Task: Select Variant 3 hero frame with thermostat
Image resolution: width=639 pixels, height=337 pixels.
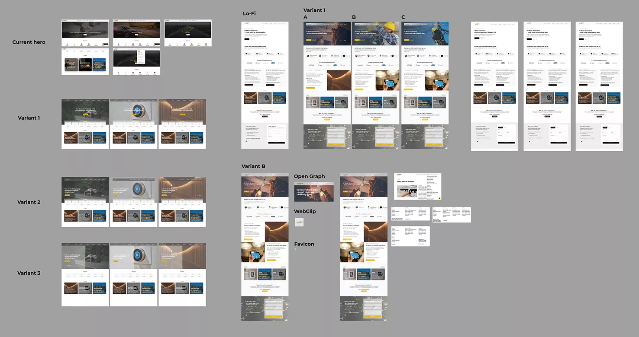Action: [x=134, y=275]
